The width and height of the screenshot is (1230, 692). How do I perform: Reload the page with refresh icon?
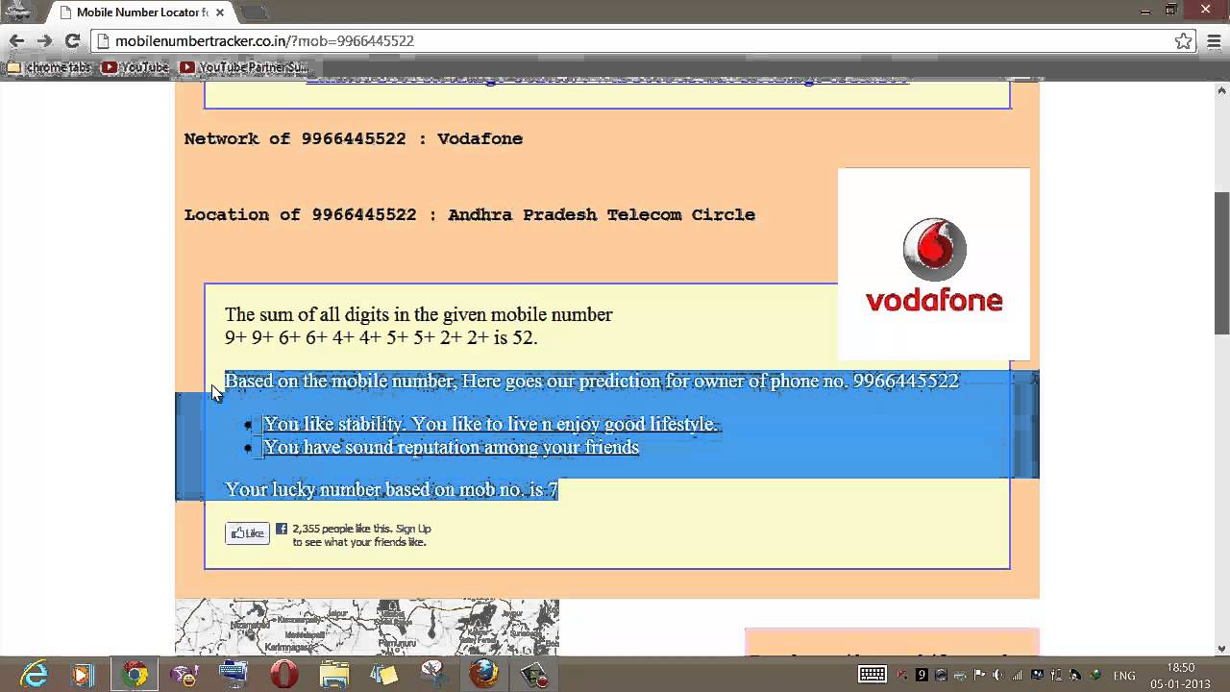click(x=72, y=41)
